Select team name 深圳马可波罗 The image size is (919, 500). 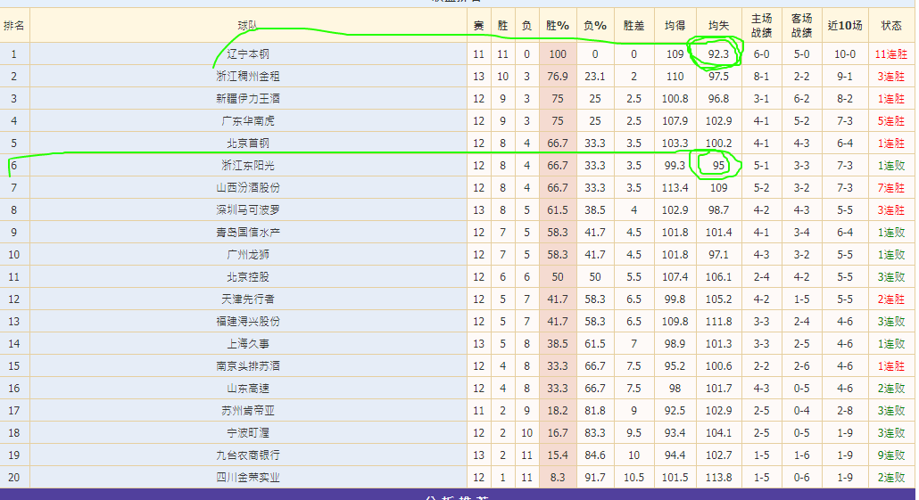click(248, 209)
